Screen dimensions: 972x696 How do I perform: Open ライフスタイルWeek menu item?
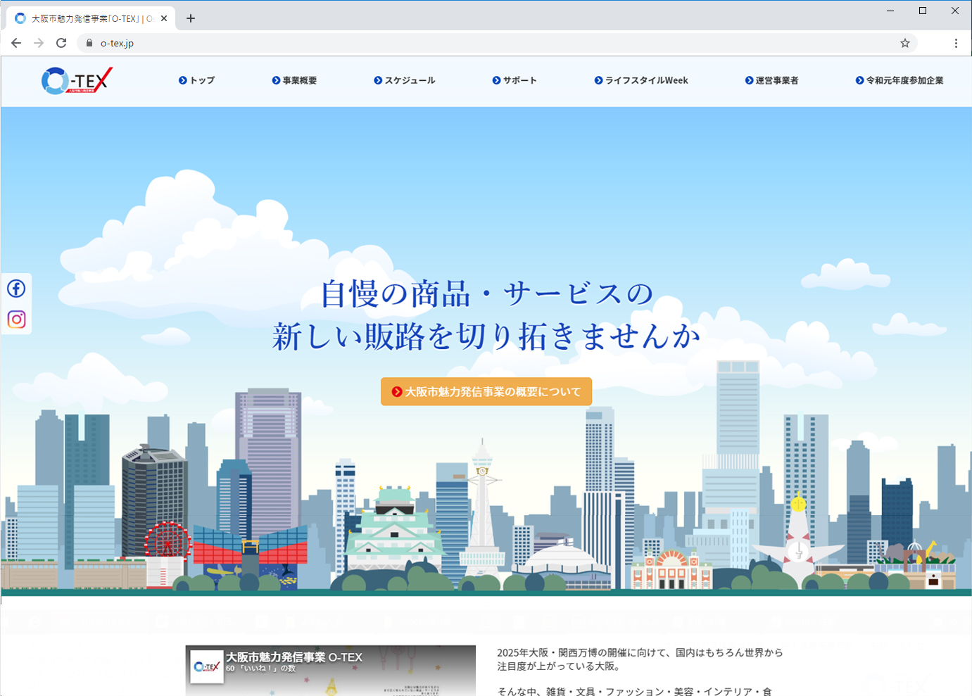[641, 80]
